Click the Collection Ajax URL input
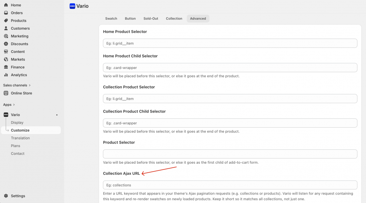This screenshot has width=366, height=203. 230,185
